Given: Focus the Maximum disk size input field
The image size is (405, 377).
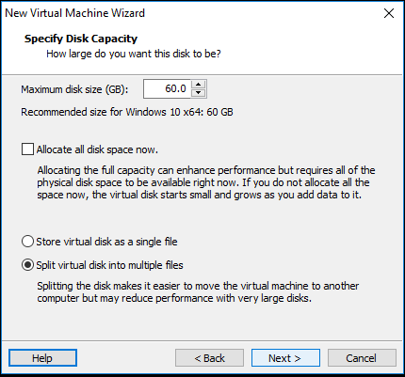Looking at the screenshot, I should [x=167, y=89].
